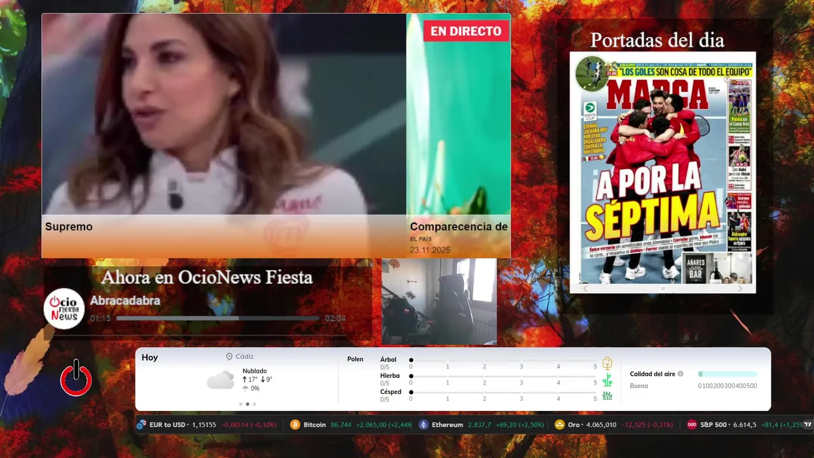Click the 02:04 track duration

(335, 318)
